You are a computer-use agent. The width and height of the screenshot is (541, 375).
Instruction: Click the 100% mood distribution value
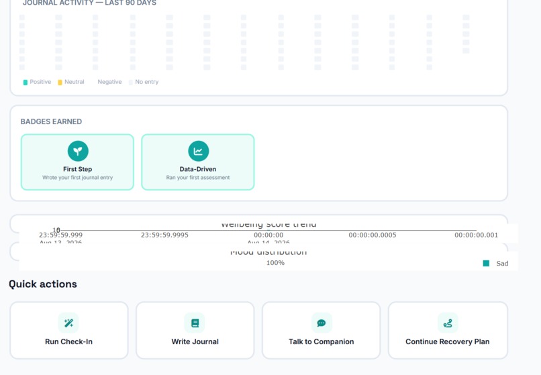[275, 263]
